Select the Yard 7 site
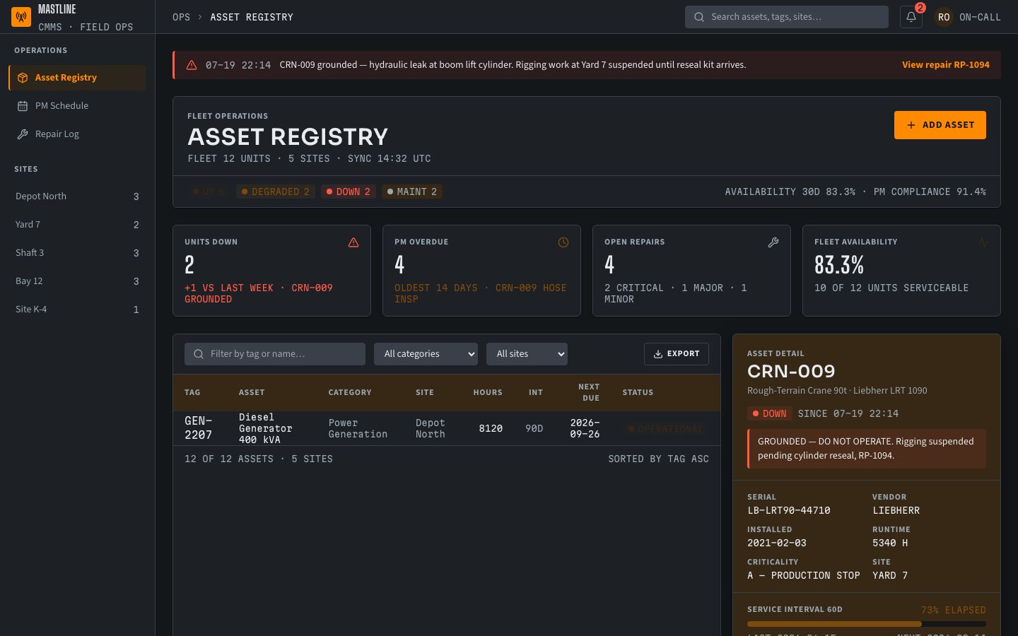 coord(77,225)
